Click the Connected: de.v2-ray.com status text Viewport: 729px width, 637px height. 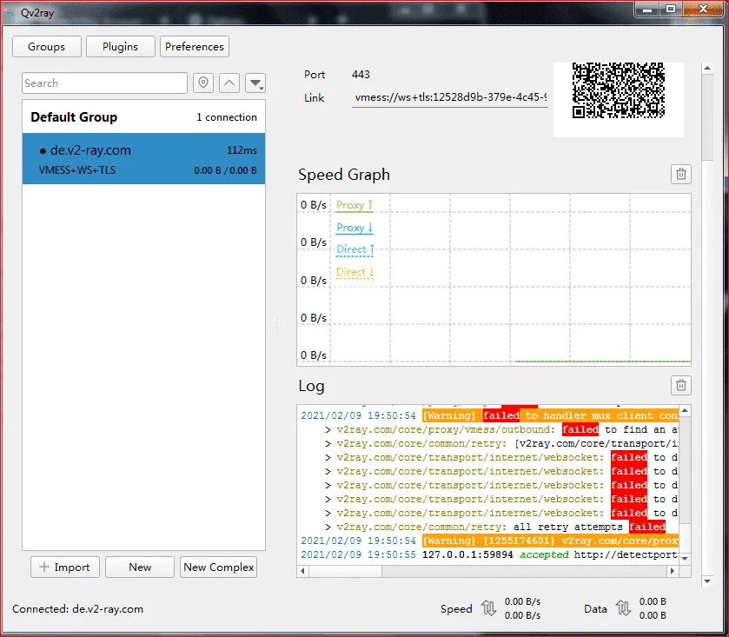click(77, 609)
